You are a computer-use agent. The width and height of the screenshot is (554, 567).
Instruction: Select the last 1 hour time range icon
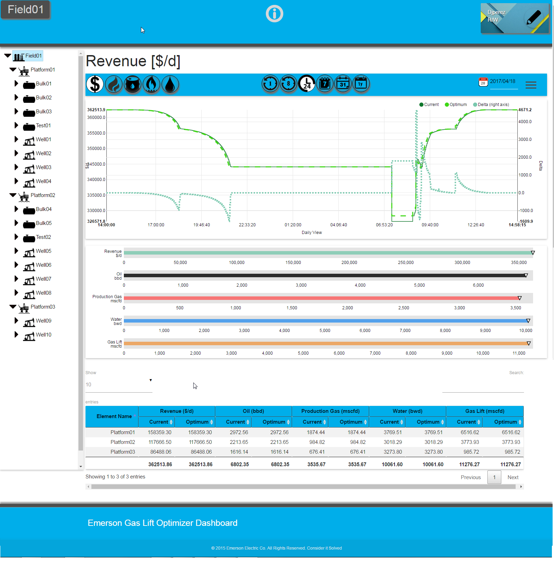(x=270, y=84)
